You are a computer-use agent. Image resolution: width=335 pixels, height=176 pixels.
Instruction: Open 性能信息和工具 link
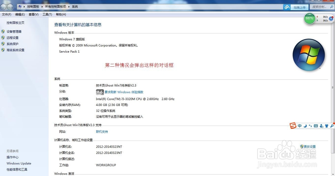click(x=17, y=170)
